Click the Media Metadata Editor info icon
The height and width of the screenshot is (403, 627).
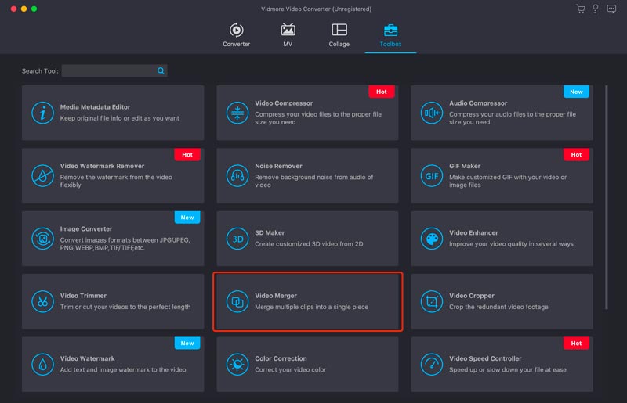coord(42,113)
